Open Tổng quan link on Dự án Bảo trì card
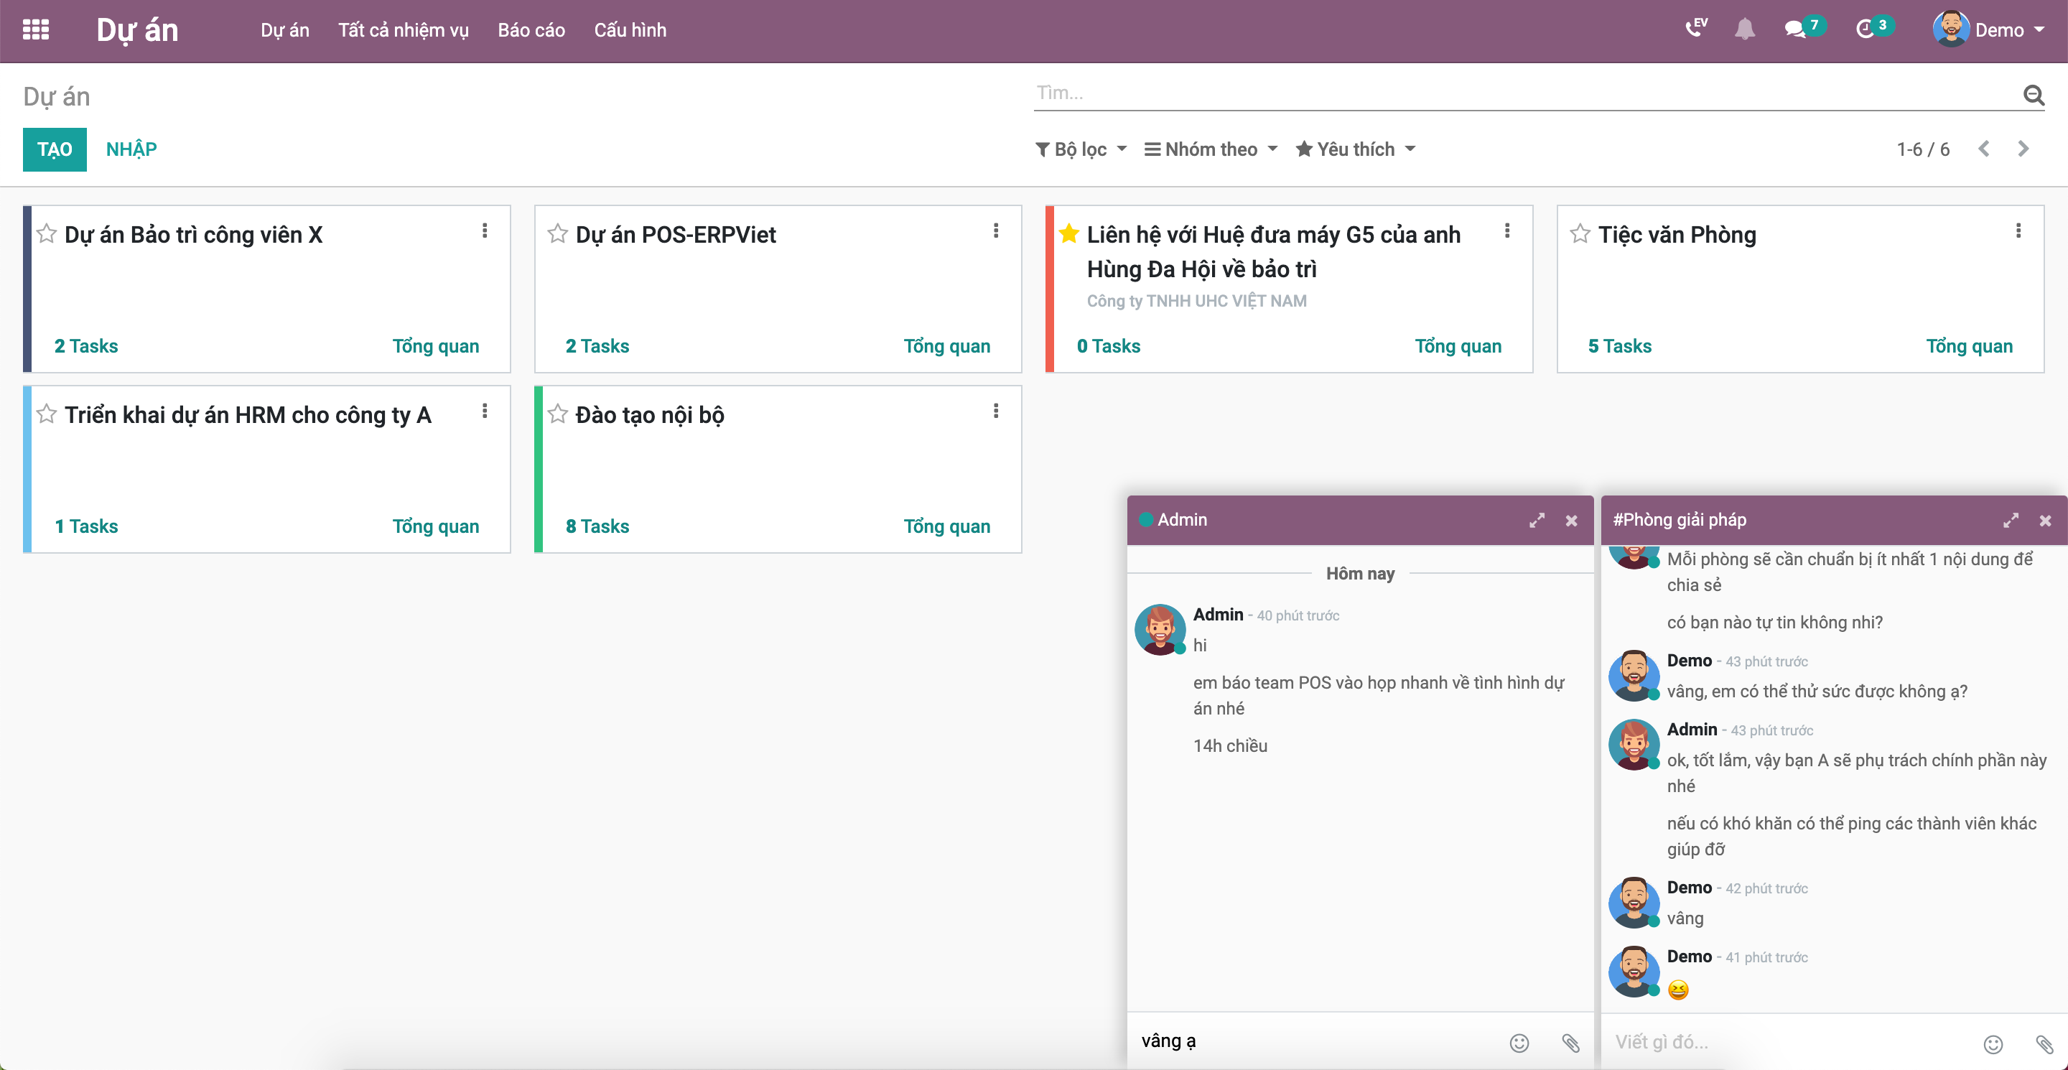 (435, 346)
